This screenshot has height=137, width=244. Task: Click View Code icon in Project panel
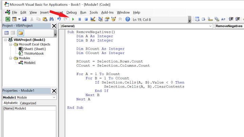6,33
